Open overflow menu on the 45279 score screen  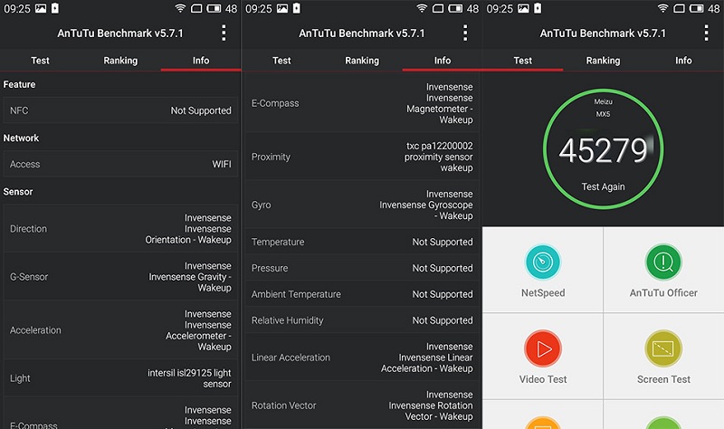point(706,33)
